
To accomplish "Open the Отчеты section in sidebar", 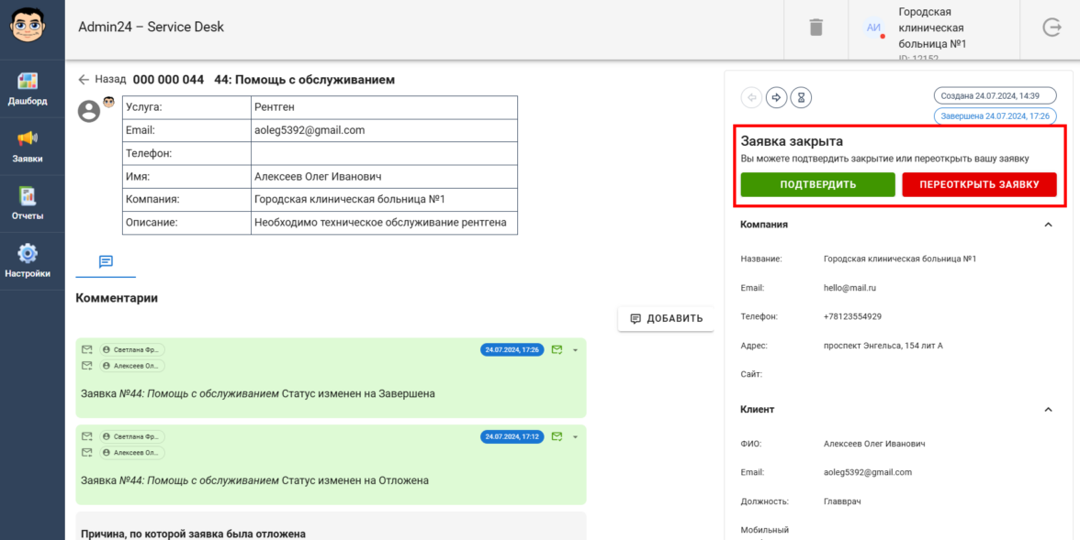I will pyautogui.click(x=28, y=204).
